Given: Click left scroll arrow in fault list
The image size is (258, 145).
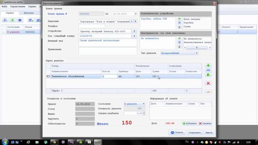Looking at the screenshot, I should point(185,48).
